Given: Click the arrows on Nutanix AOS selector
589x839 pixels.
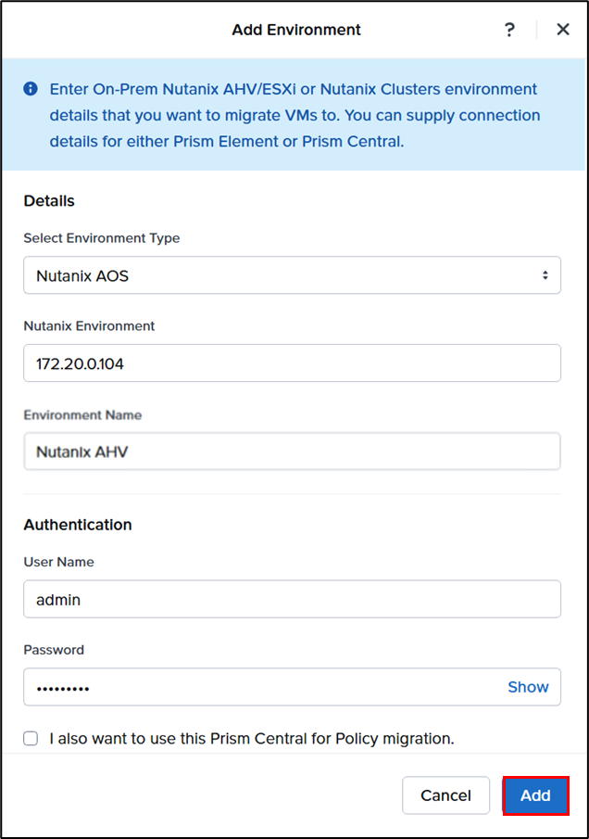Looking at the screenshot, I should pyautogui.click(x=545, y=275).
